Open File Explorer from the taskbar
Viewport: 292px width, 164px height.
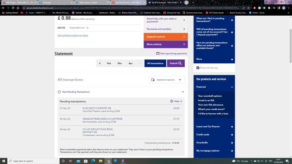point(101,161)
